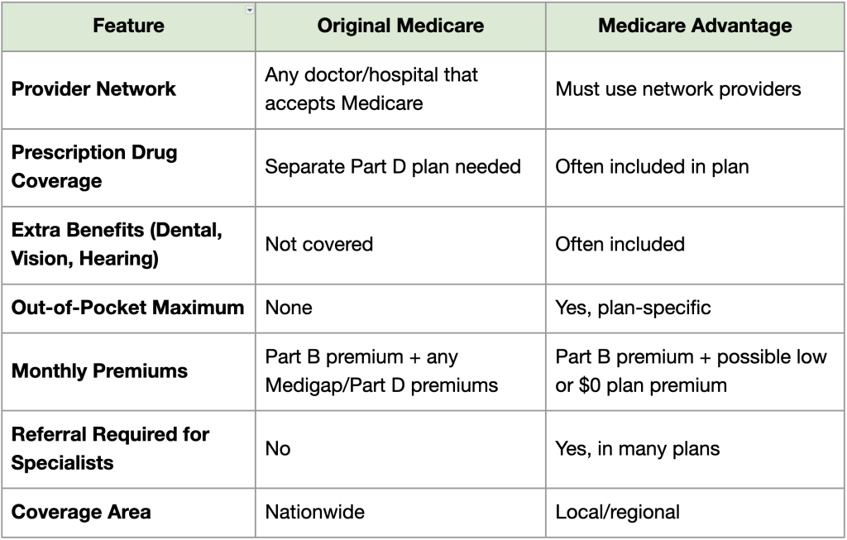Image resolution: width=847 pixels, height=540 pixels.
Task: Select the Out-of-Pocket Maximum cell
Action: point(128,308)
